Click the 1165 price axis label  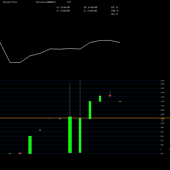pyautogui.click(x=163, y=97)
